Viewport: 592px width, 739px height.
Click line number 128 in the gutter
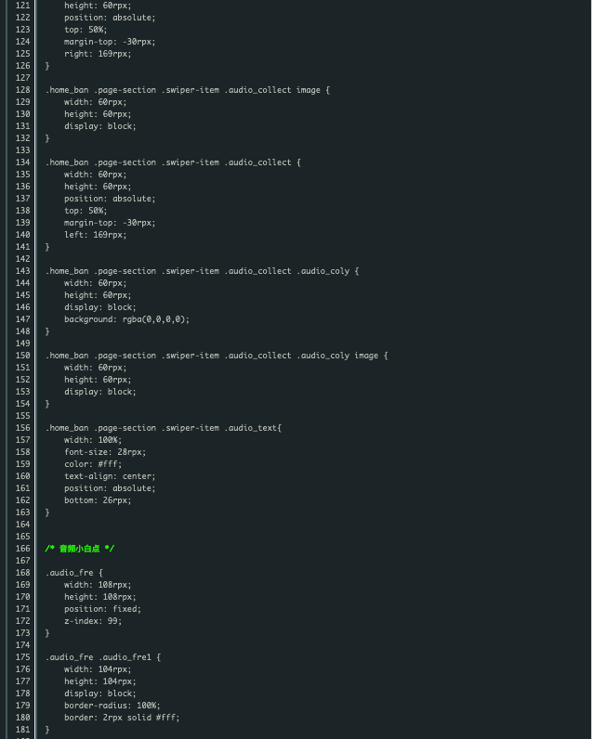22,90
